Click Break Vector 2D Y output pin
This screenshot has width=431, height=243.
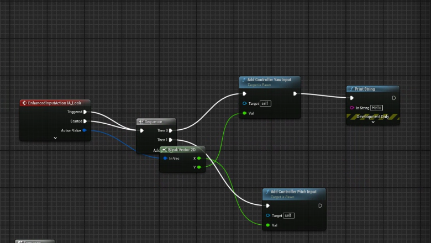[199, 167]
